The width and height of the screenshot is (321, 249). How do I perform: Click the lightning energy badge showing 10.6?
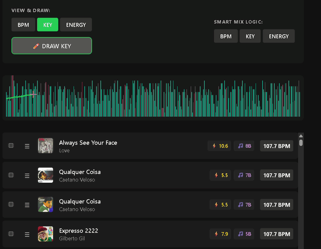[220, 146]
